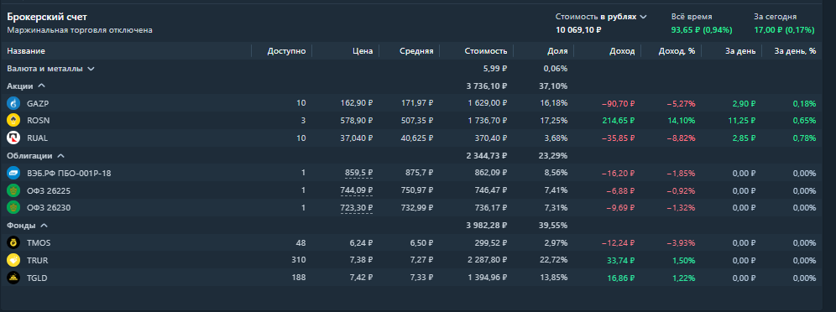Click the GAZP loss value −90,70 ₽
836x312 pixels.
tap(618, 103)
